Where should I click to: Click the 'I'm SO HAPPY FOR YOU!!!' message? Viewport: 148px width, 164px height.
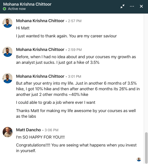pos(40,137)
